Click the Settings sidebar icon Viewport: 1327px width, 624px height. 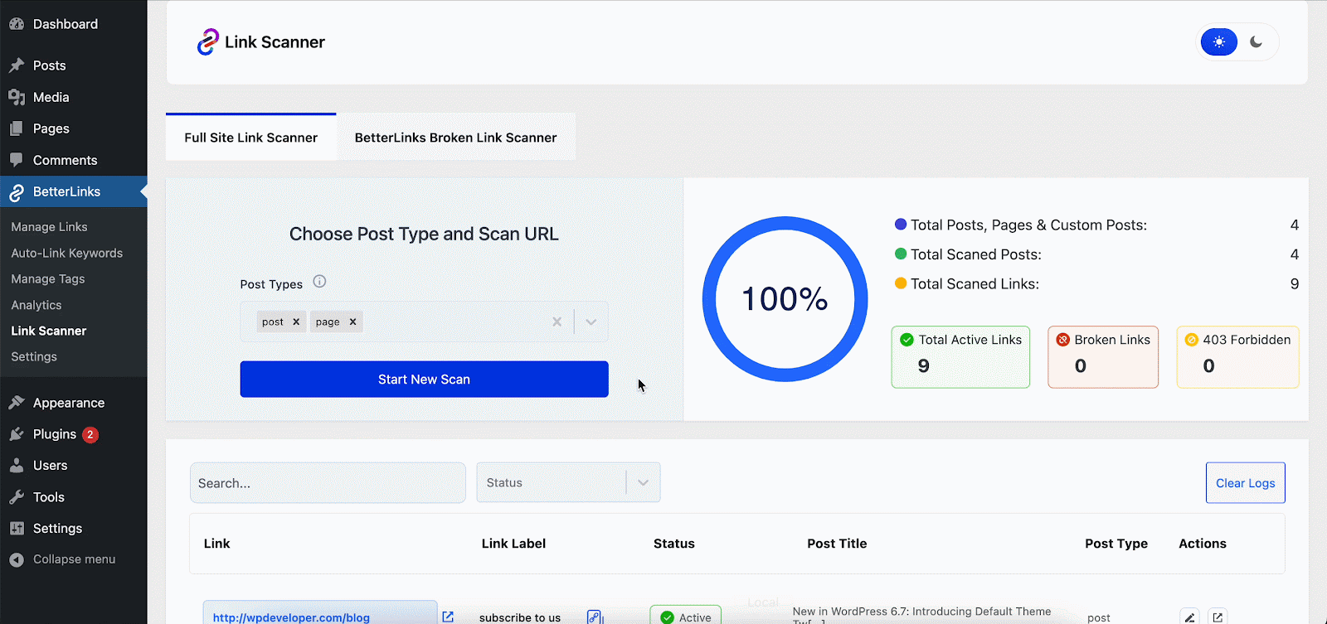pos(17,529)
